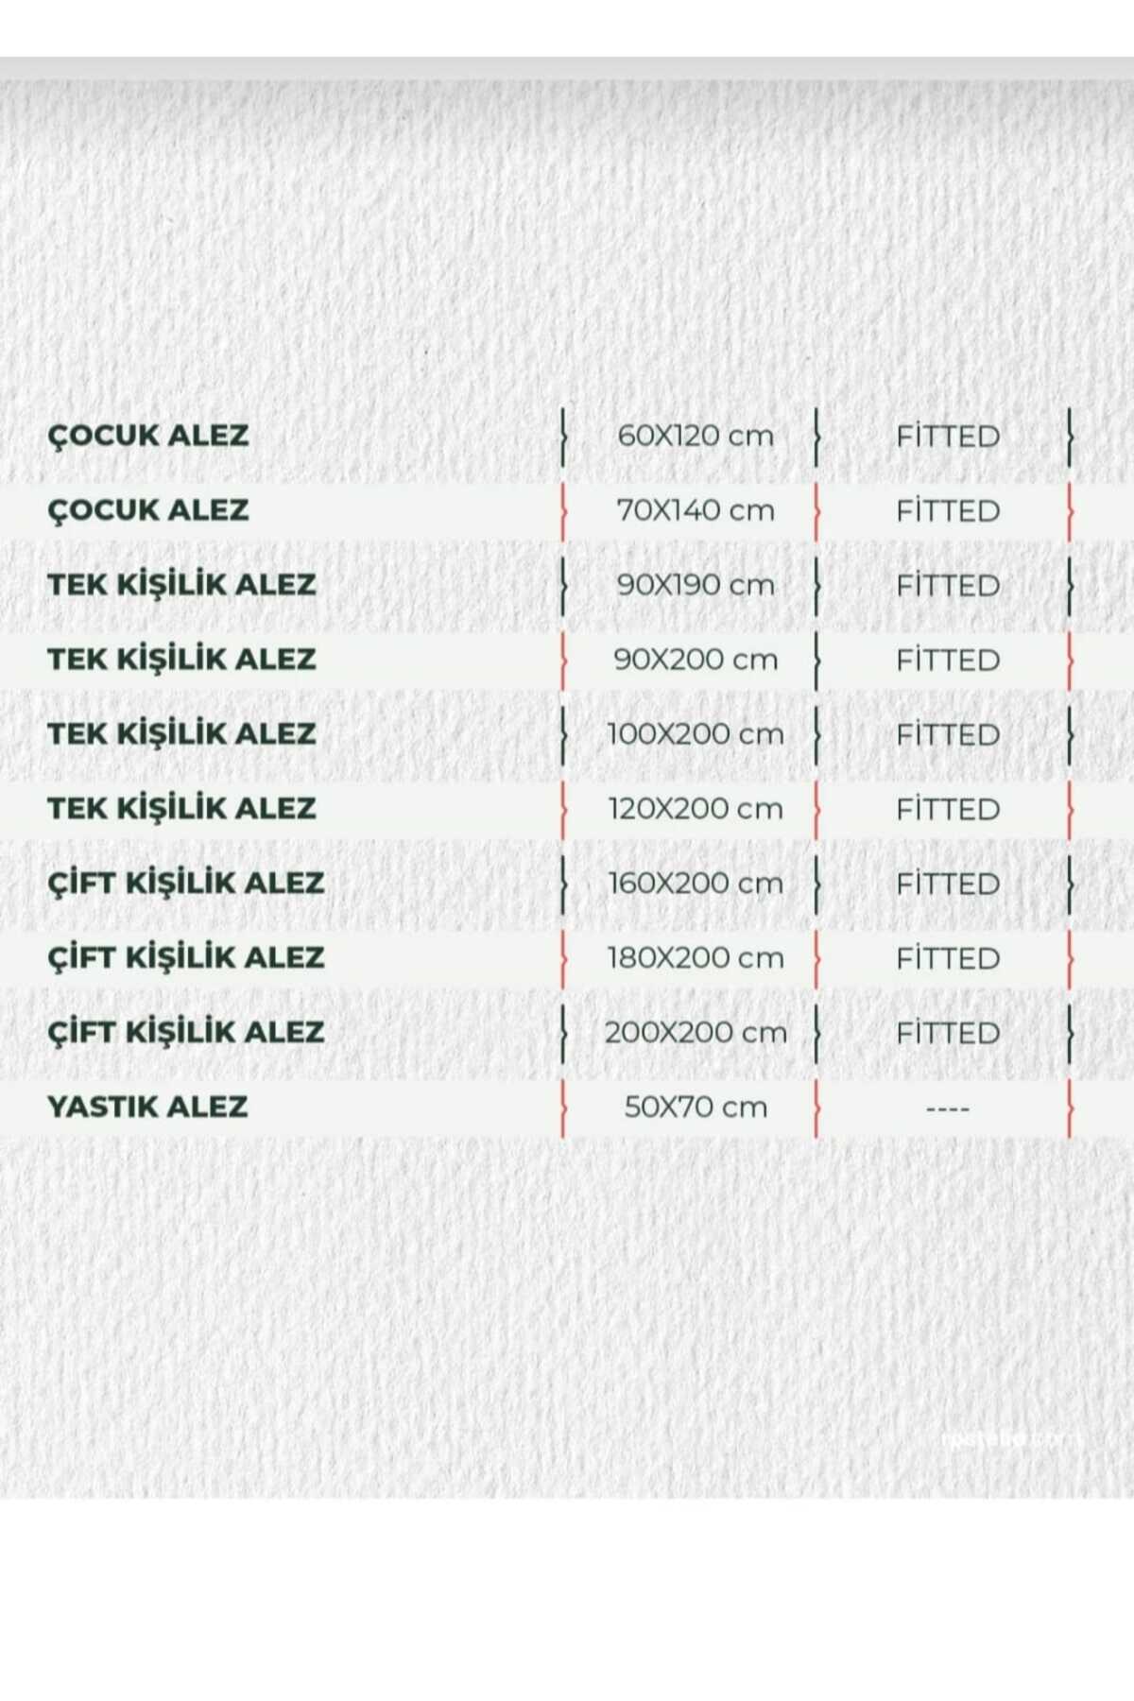1134x1701 pixels.
Task: Click the dashes cell in YASTIK ALEZ row
Action: (948, 1108)
